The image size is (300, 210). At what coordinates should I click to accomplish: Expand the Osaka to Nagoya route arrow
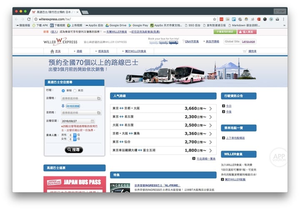(211, 125)
